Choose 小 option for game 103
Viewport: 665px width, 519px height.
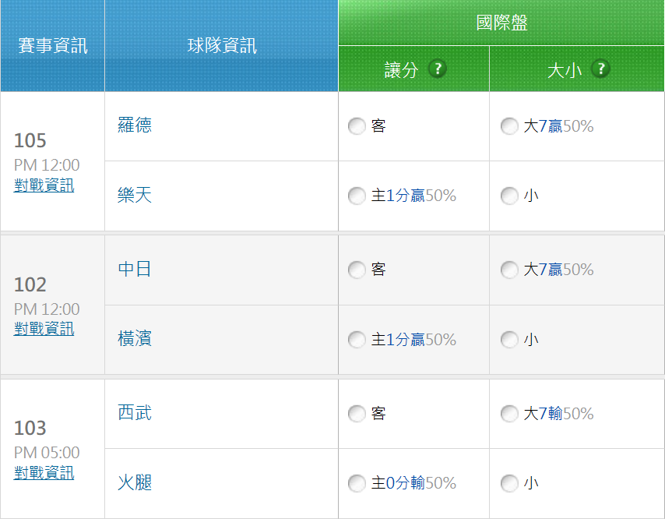pos(509,483)
